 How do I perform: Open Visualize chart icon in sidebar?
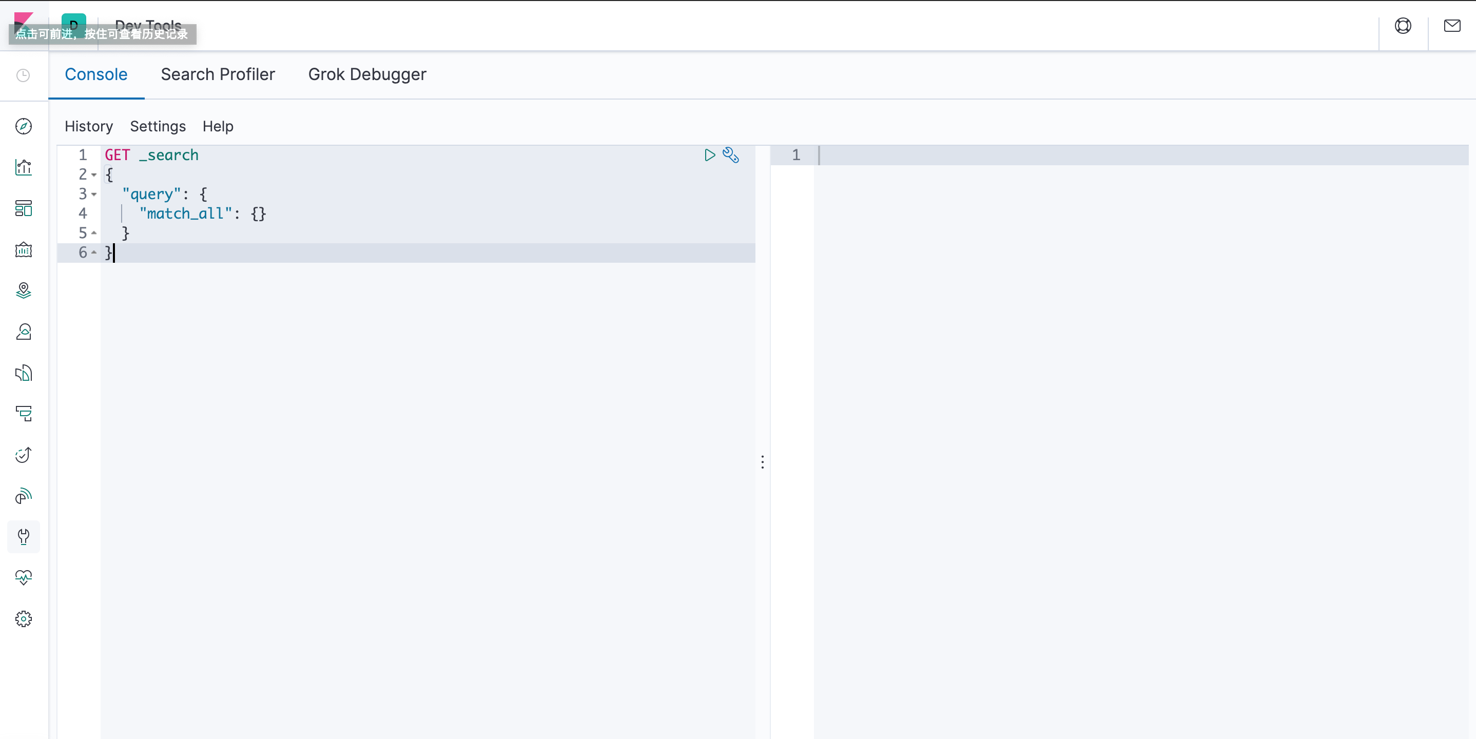point(24,167)
